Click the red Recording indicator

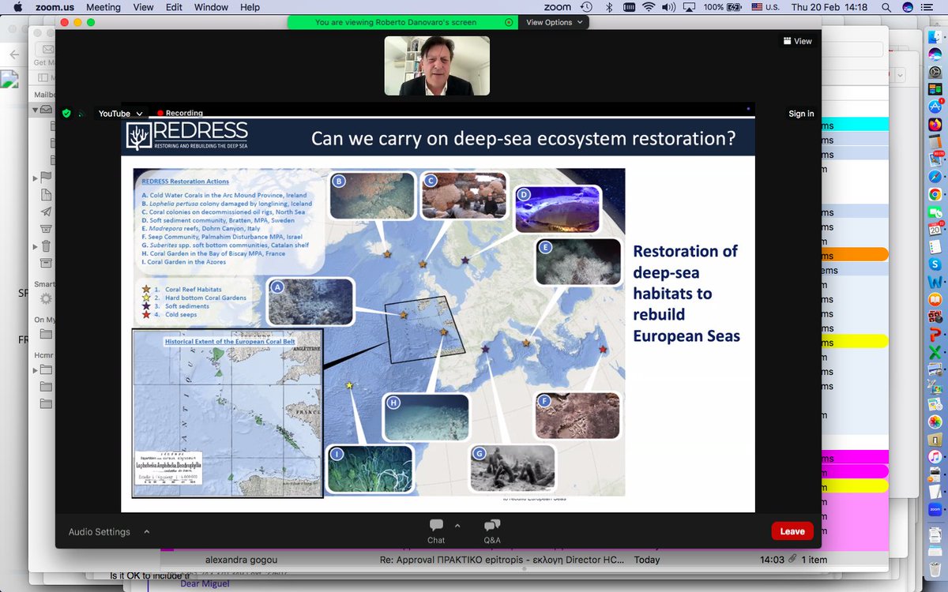[180, 114]
